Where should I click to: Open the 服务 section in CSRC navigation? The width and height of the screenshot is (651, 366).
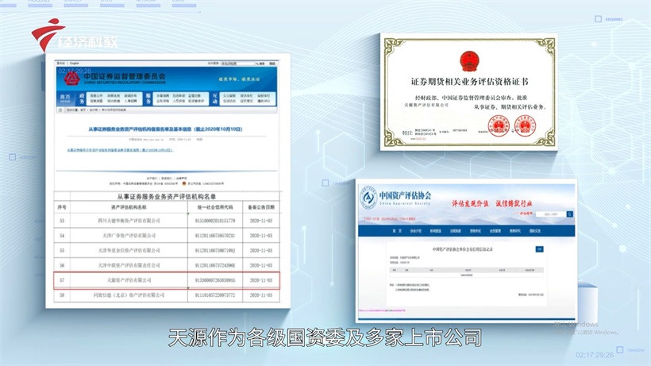(148, 98)
